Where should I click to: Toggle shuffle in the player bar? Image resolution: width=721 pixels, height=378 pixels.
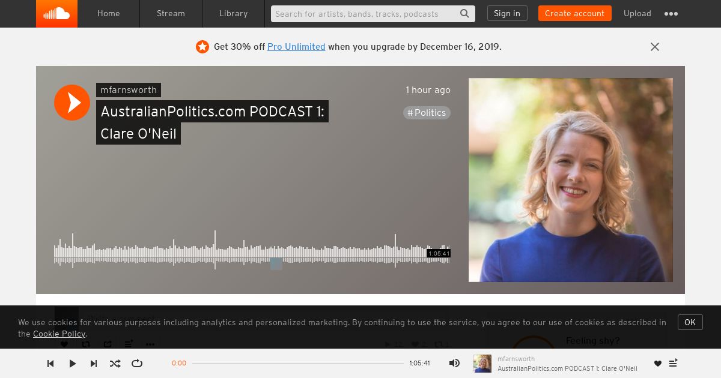click(115, 363)
